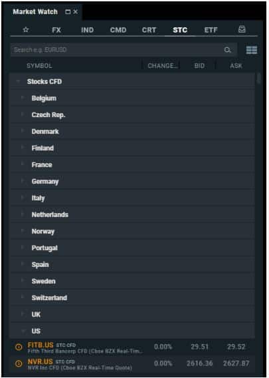Open the inbox icon tab
The width and height of the screenshot is (269, 378).
[242, 29]
